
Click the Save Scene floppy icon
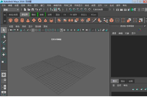[33, 10]
